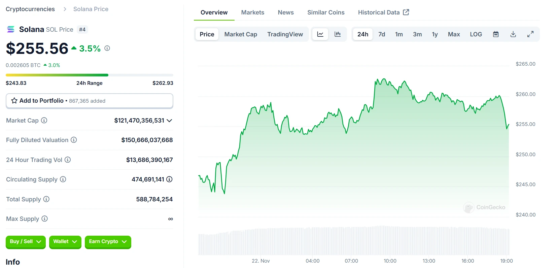Open the price change info icon
The width and height of the screenshot is (556, 268).
(x=107, y=48)
